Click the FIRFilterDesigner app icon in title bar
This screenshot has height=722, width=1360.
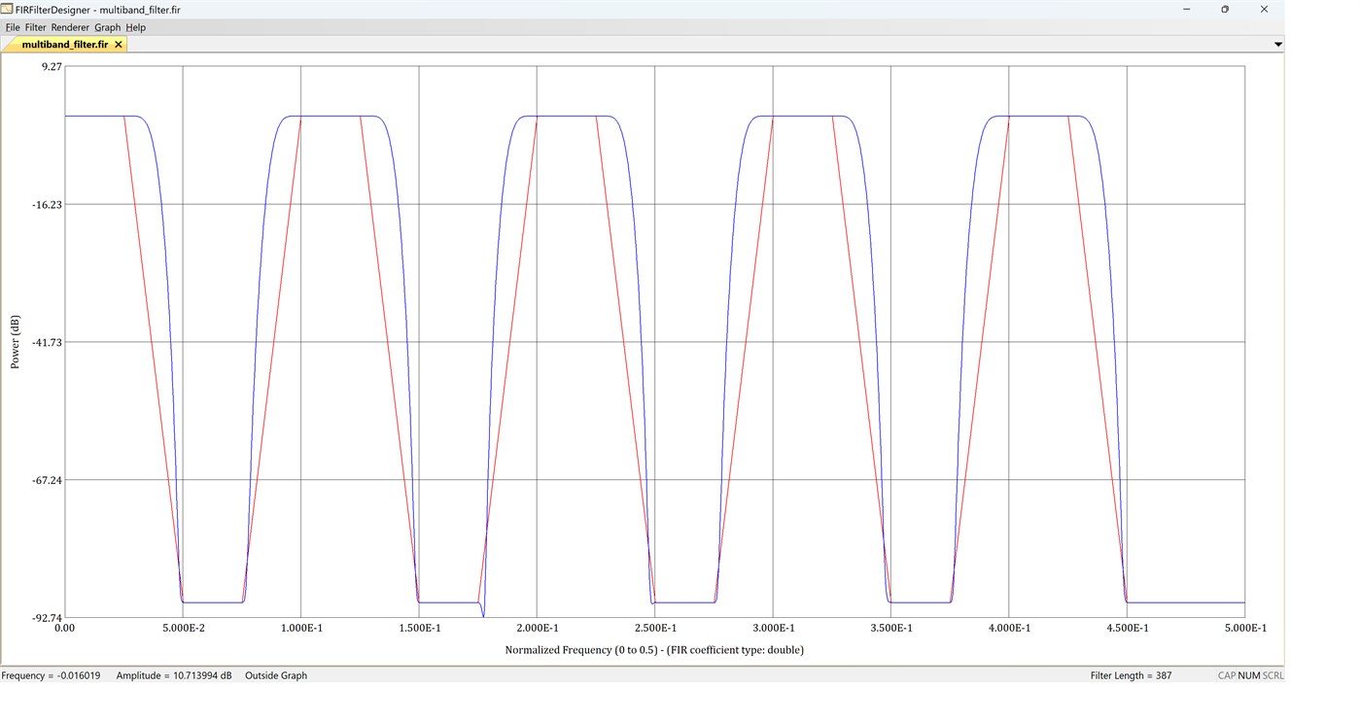click(8, 9)
